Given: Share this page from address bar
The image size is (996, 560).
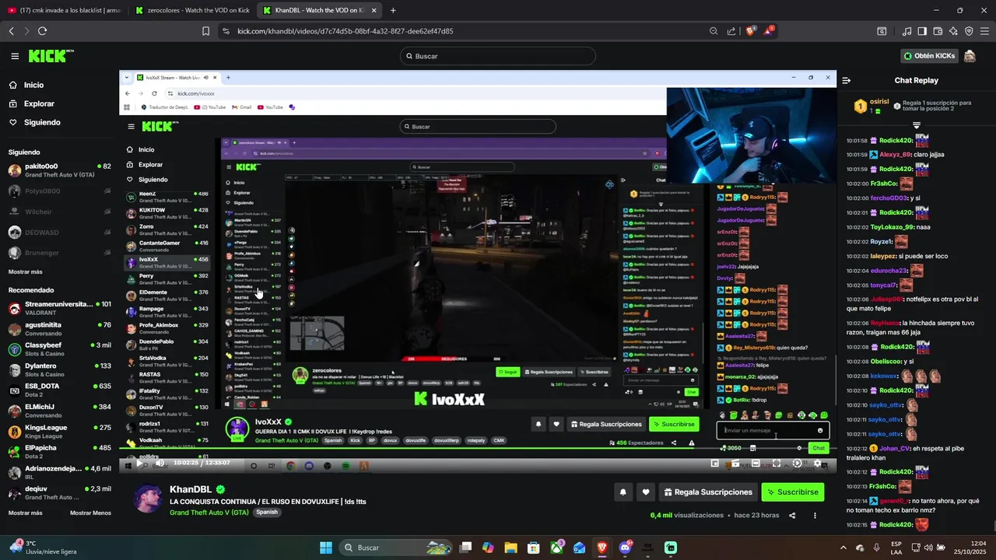Looking at the screenshot, I should coord(731,31).
